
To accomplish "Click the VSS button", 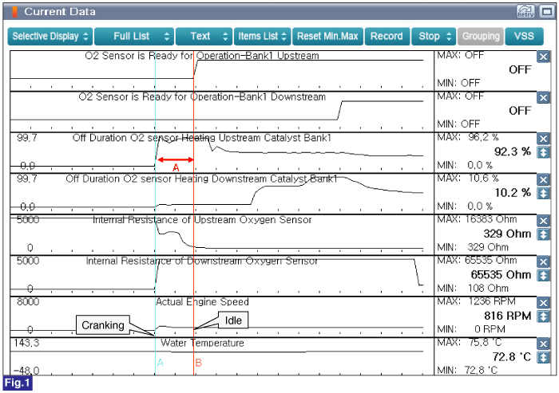I will coord(524,37).
